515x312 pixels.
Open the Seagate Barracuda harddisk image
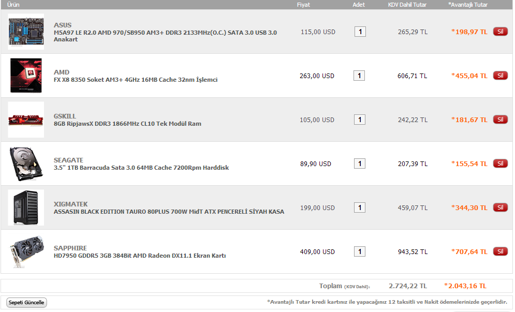[x=26, y=164]
